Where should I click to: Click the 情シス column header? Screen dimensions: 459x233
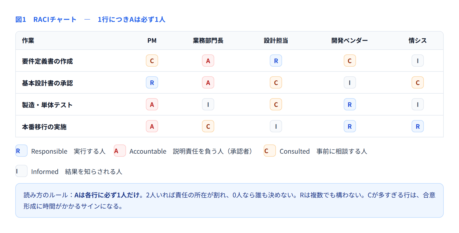(x=418, y=41)
